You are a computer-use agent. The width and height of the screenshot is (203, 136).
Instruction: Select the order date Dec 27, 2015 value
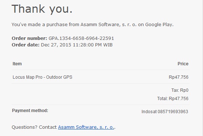[56, 45]
